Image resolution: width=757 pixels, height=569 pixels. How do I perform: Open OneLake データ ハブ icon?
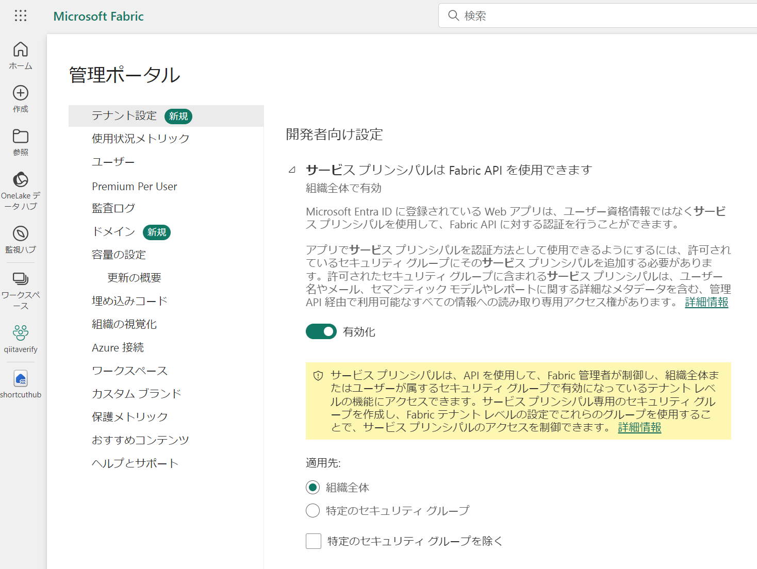[x=21, y=179]
